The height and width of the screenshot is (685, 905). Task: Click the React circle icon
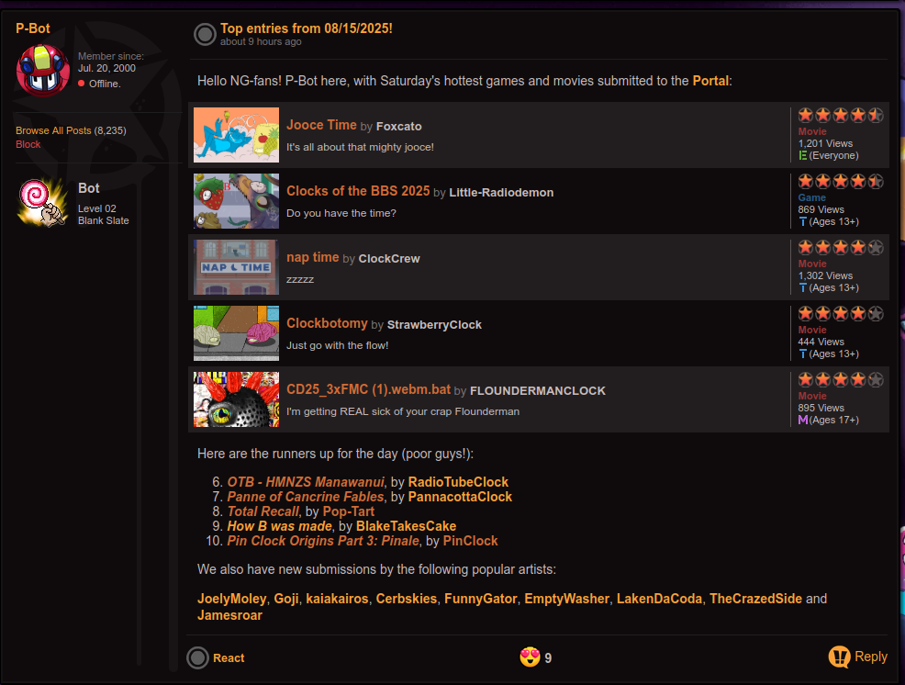[x=197, y=657]
